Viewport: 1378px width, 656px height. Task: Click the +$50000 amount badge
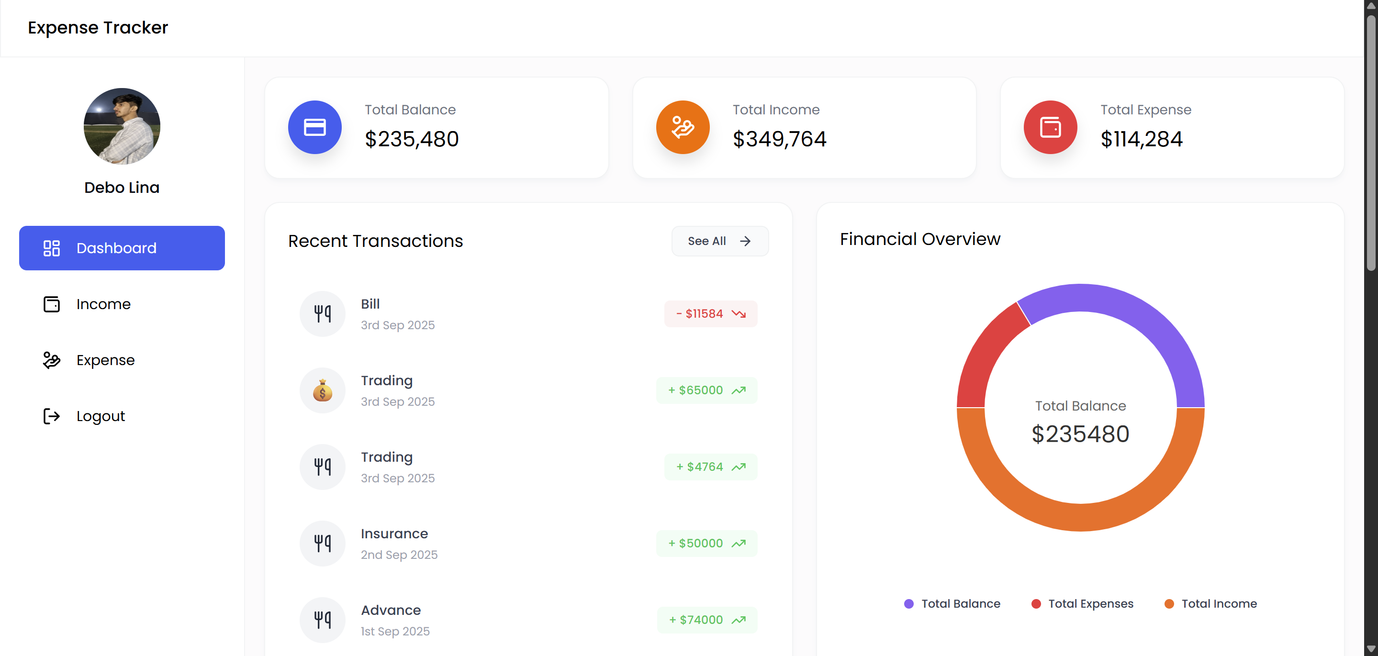coord(706,543)
